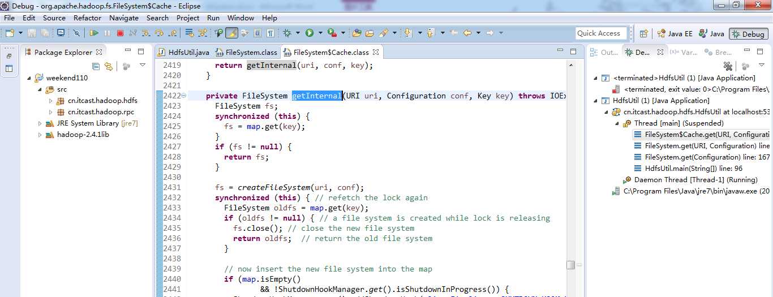This screenshot has width=773, height=297.
Task: Close the FileSystem$Cache.class tab
Action: click(x=375, y=52)
